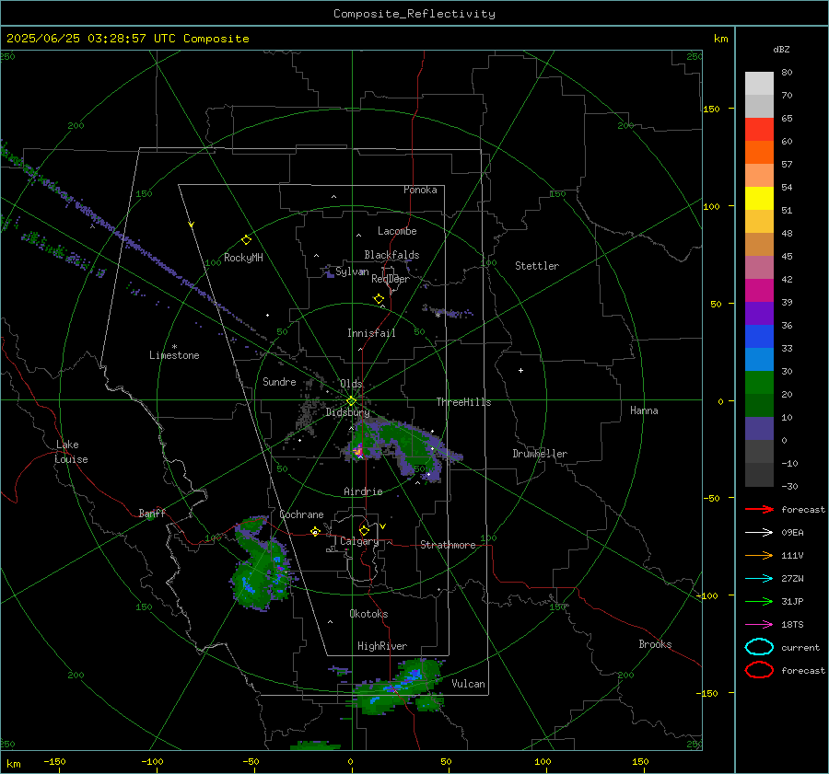
Task: Select the yellow 51 dBZ legend swatch
Action: (759, 198)
